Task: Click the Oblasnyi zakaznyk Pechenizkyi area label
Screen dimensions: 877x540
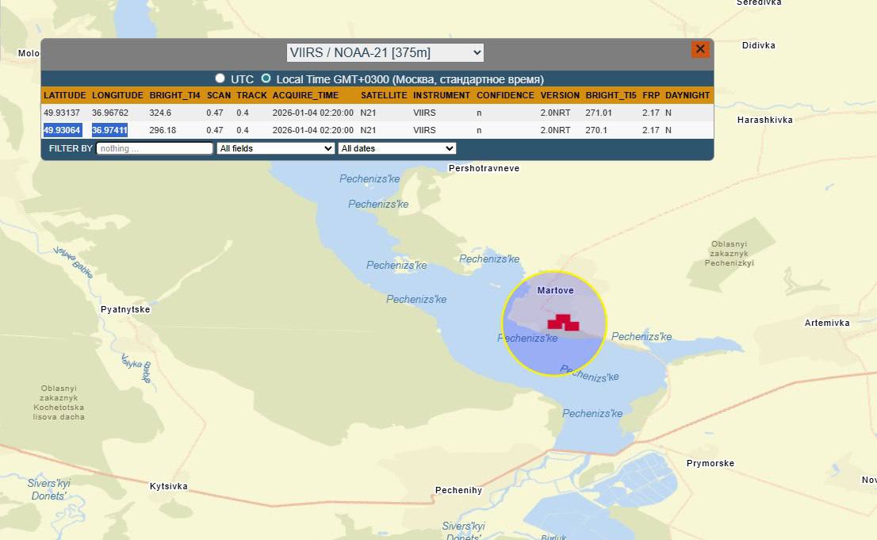Action: click(731, 253)
